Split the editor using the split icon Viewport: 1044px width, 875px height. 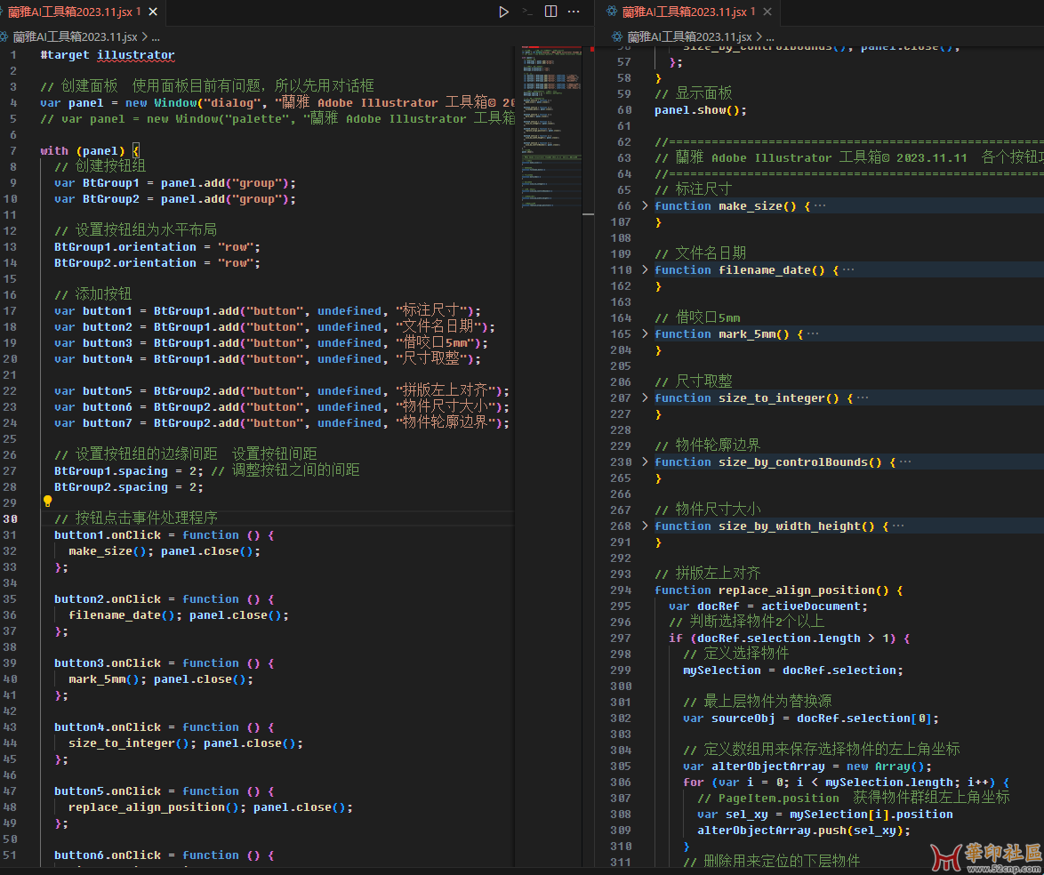550,12
